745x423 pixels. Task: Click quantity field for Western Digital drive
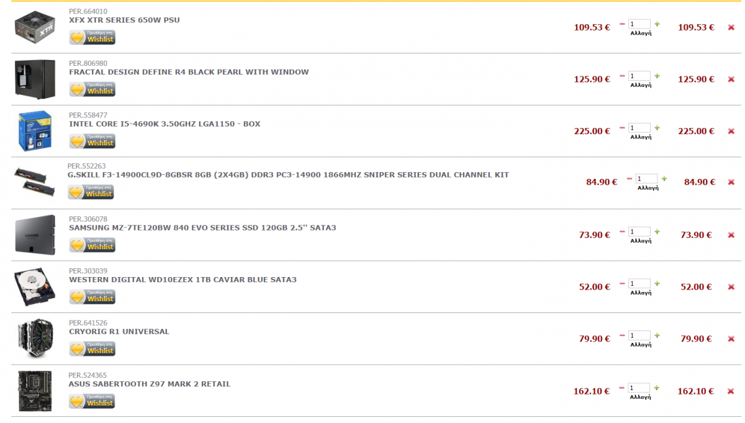[x=639, y=284]
